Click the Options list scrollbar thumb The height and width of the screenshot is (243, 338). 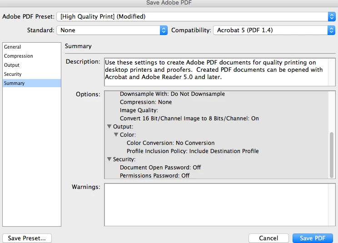332,155
